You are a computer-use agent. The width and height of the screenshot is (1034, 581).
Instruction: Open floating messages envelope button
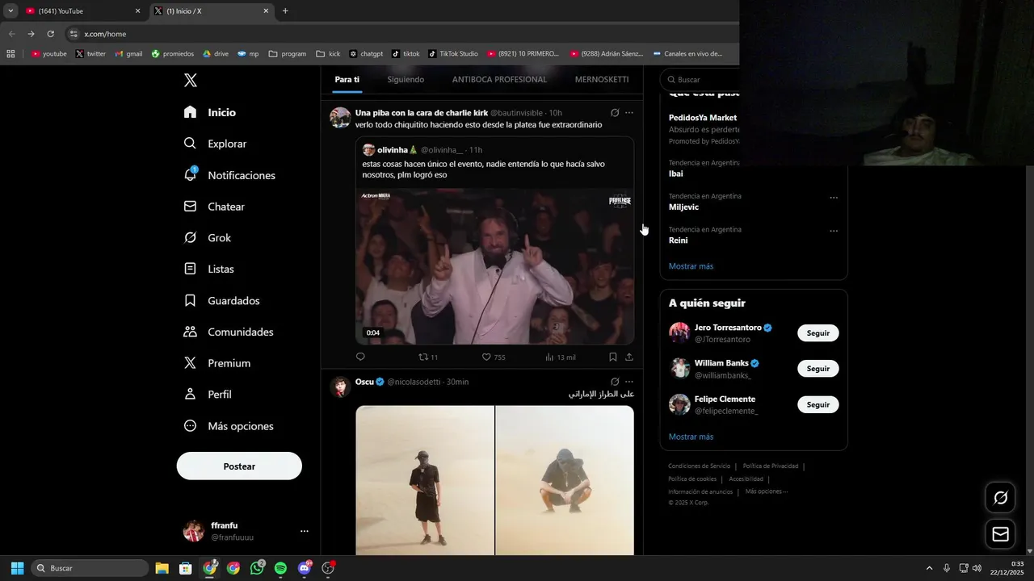[1000, 534]
